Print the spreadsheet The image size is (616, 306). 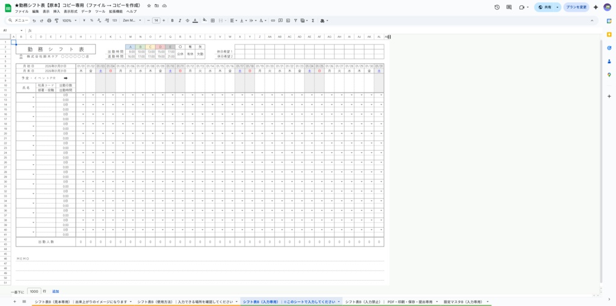tap(49, 20)
